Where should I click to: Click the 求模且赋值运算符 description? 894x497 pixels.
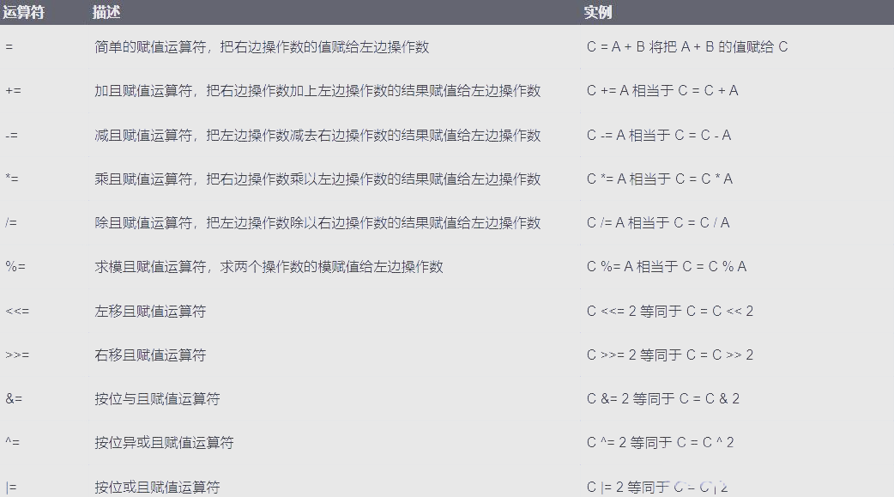coord(269,266)
